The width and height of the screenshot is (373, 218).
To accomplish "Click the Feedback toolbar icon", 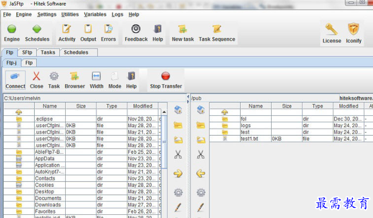I will click(x=136, y=29).
